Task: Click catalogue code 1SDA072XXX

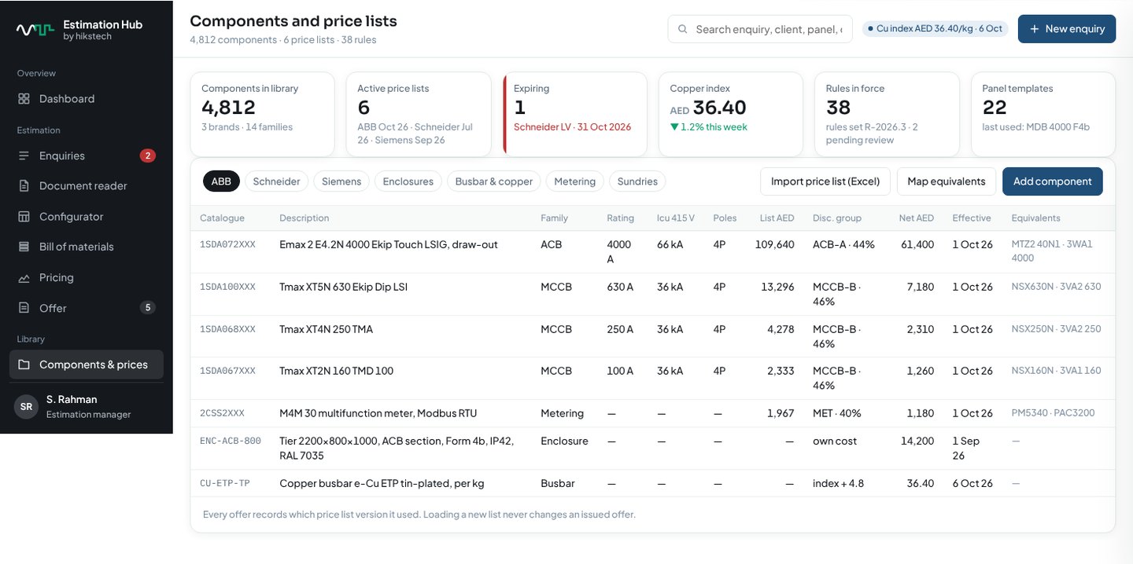Action: coord(227,245)
